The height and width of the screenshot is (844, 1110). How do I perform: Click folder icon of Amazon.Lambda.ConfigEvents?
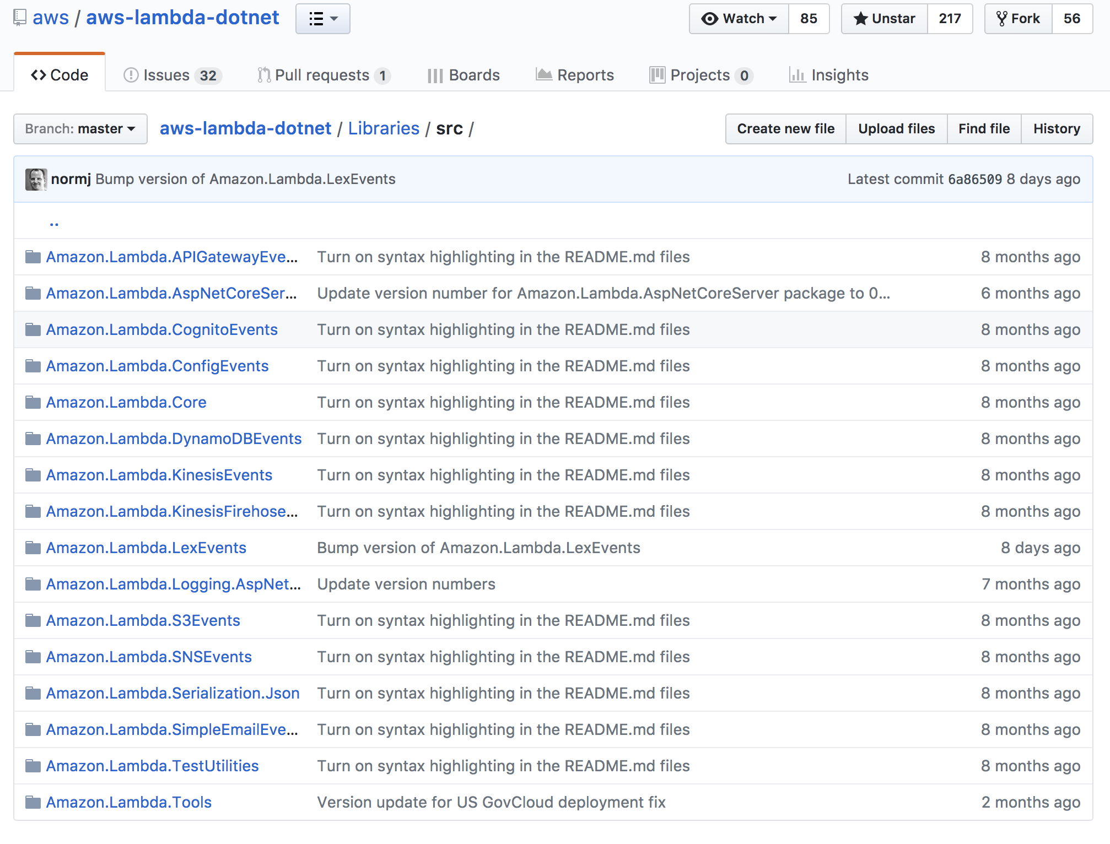(x=33, y=366)
